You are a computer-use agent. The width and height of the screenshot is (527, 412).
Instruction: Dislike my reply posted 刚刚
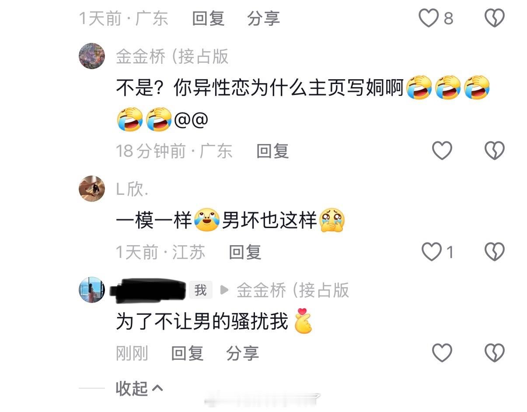click(495, 353)
